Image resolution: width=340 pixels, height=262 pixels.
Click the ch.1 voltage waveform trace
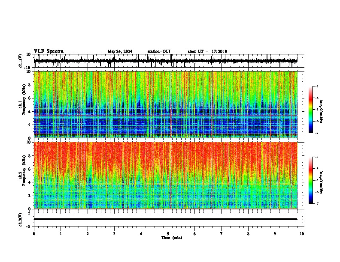(x=166, y=61)
